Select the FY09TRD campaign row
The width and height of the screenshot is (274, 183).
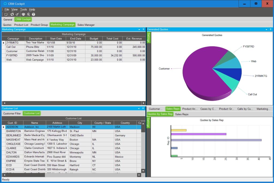12,55
